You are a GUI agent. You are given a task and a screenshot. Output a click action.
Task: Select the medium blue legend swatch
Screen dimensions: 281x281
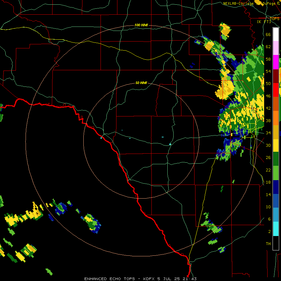(x=276, y=201)
